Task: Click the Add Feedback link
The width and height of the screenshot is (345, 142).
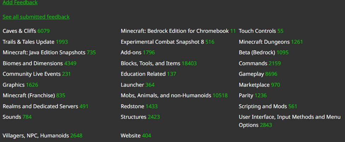Action: tap(20, 3)
